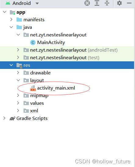This screenshot has height=167, width=135.
Task: Select the layout folder label
Action: [x=37, y=80]
